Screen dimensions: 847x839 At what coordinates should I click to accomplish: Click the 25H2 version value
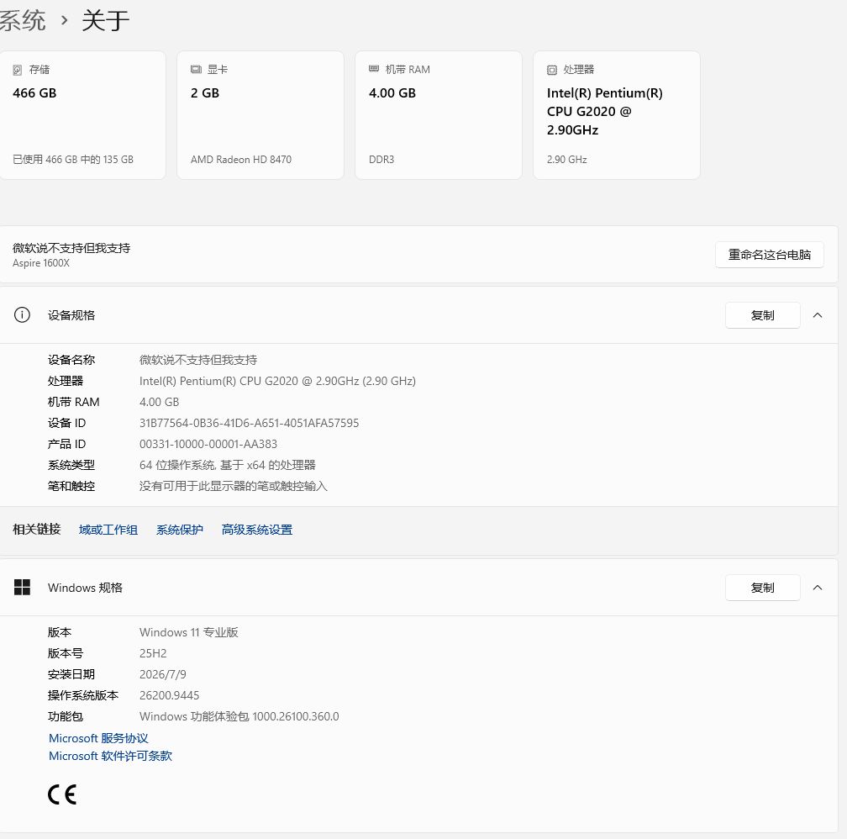tap(153, 653)
